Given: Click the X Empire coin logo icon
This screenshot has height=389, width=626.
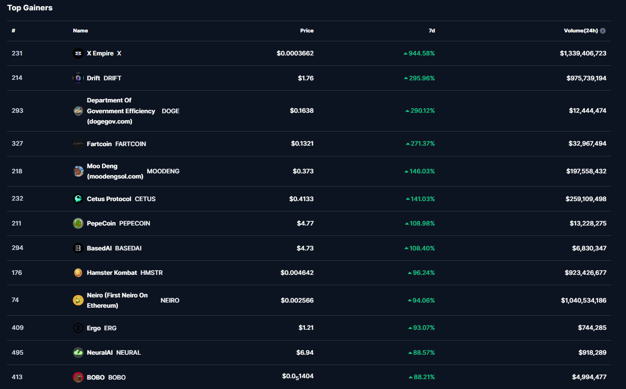Looking at the screenshot, I should click(x=78, y=54).
